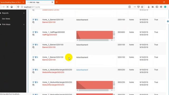The height and width of the screenshot is (95, 169).
Task: Bookmark this page with star icon
Action: click(x=142, y=7)
